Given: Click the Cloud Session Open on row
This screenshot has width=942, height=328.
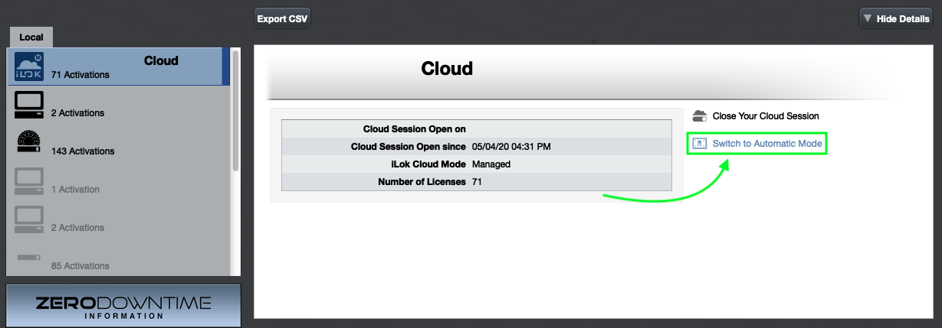Looking at the screenshot, I should pyautogui.click(x=476, y=129).
